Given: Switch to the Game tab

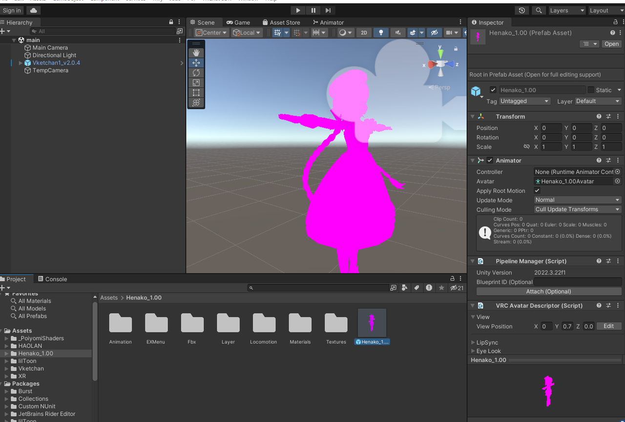Looking at the screenshot, I should 238,22.
